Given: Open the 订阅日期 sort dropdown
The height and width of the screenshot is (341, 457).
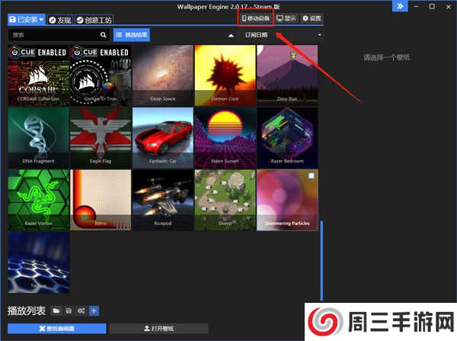Looking at the screenshot, I should click(283, 35).
